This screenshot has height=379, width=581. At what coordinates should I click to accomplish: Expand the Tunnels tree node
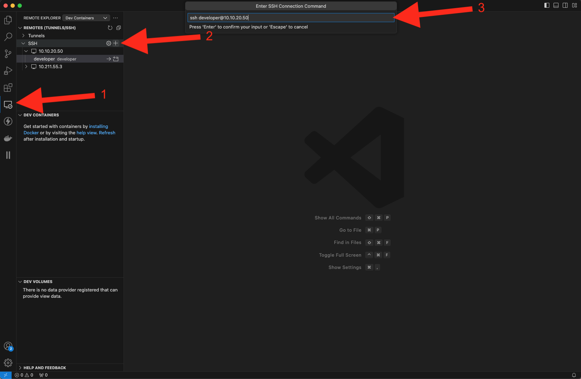click(24, 36)
